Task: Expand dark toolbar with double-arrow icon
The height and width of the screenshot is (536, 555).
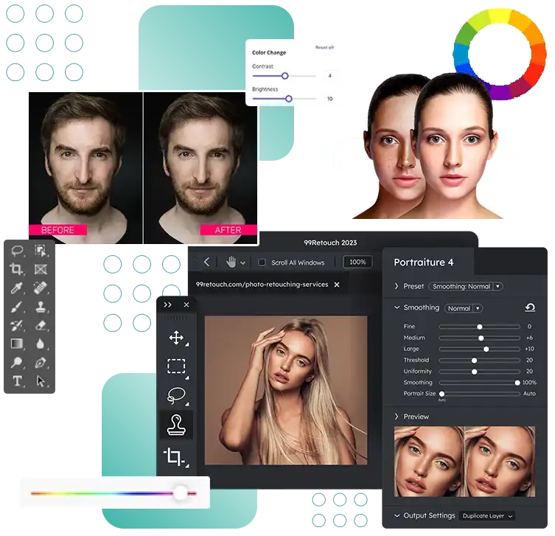Action: tap(167, 304)
